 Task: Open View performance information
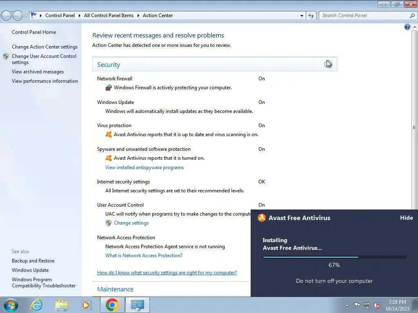[45, 81]
